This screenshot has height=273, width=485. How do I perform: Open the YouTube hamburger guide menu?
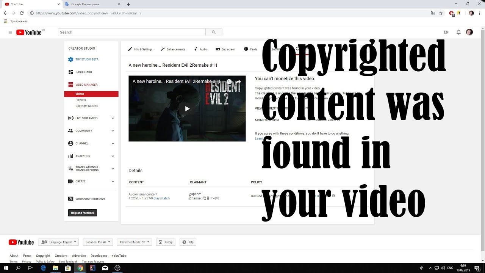pos(10,32)
